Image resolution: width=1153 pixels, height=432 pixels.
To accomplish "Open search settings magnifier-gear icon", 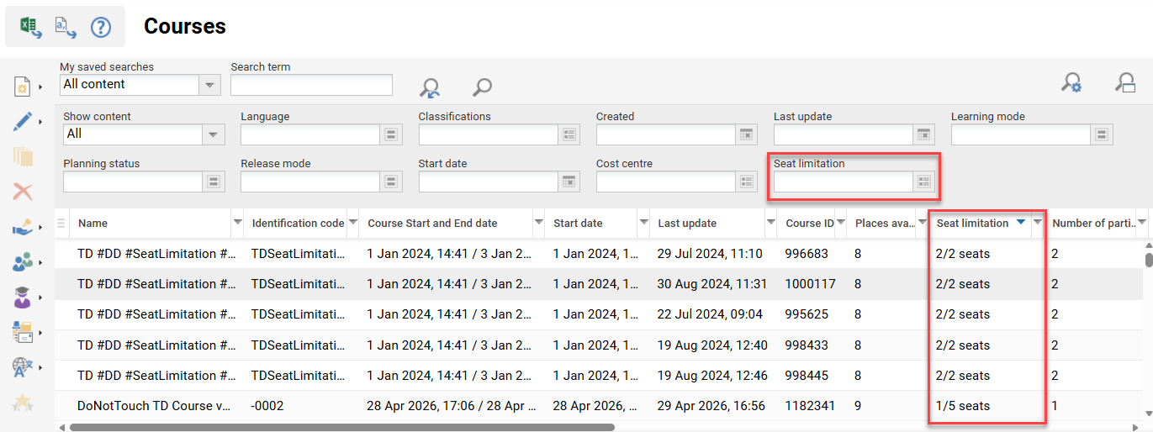I will (x=1071, y=82).
